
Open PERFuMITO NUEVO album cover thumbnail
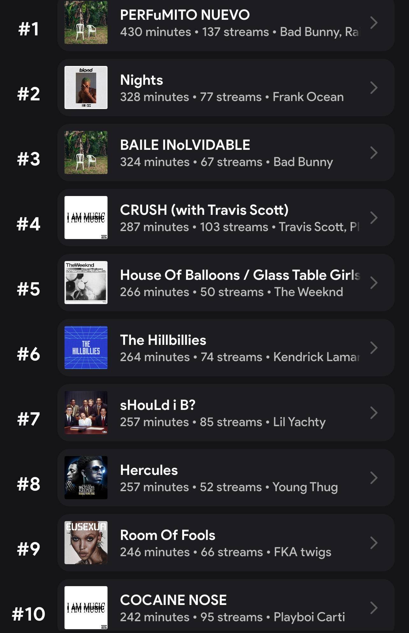[x=86, y=22]
